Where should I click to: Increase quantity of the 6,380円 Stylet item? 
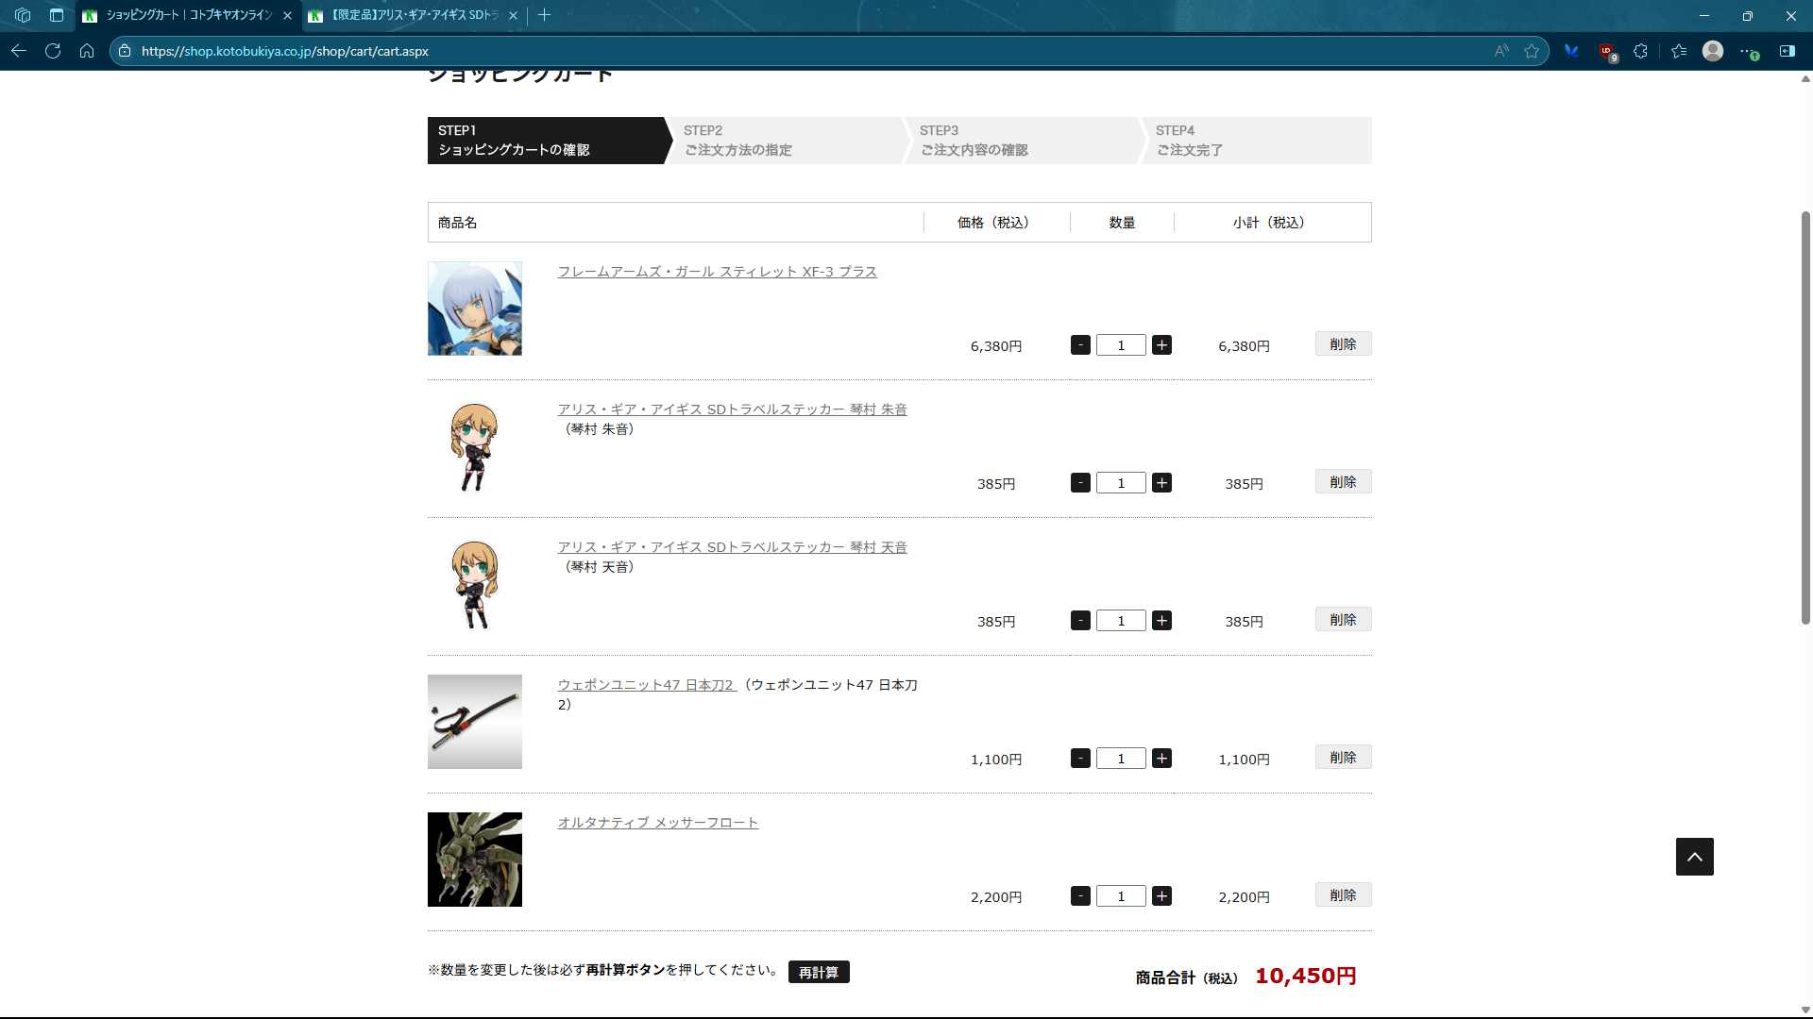(x=1162, y=345)
